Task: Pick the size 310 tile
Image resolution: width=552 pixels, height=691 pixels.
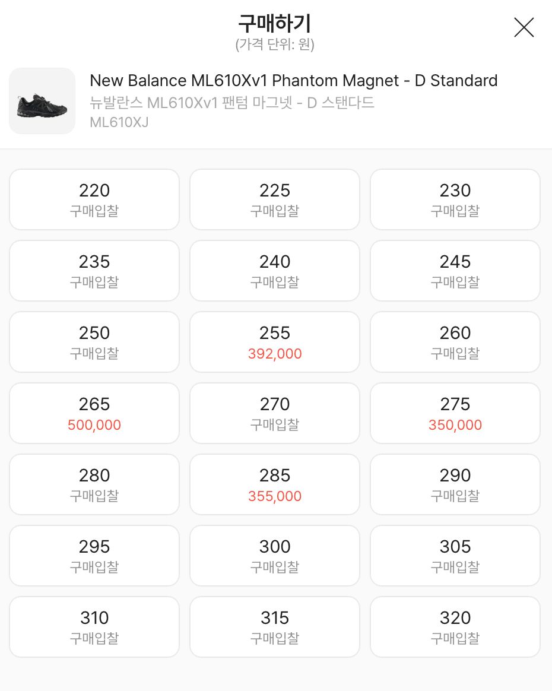Action: tap(94, 627)
